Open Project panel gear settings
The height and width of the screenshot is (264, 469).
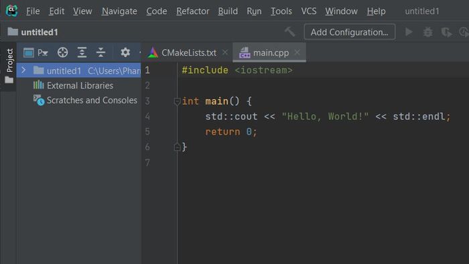tap(125, 52)
